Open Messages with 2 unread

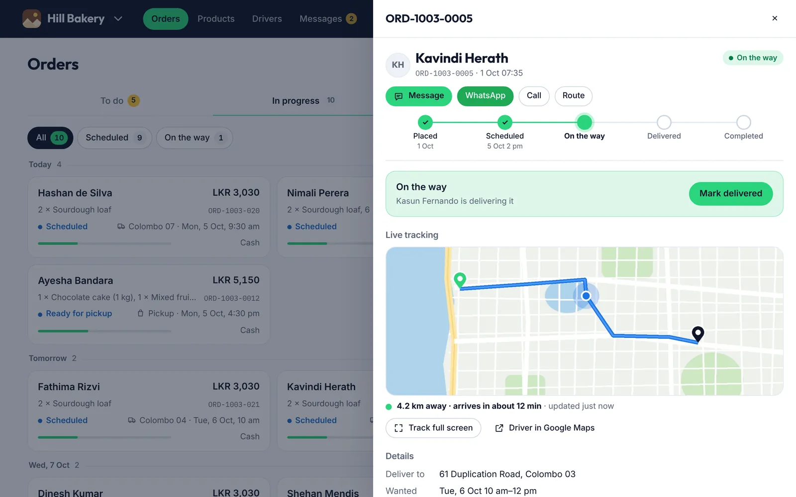[328, 19]
